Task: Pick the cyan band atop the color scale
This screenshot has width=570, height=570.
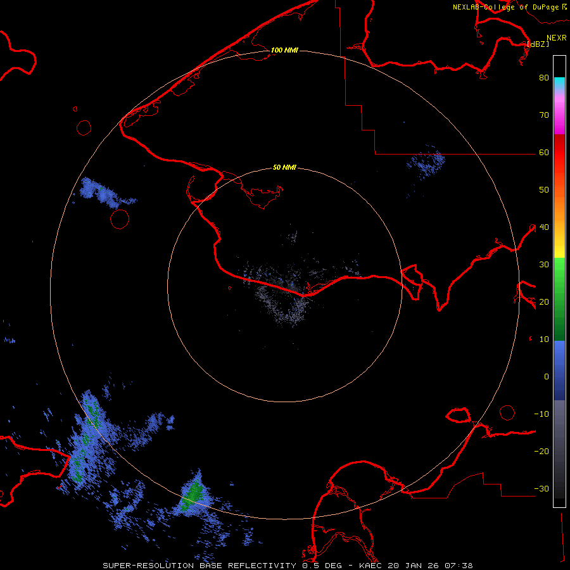Action: (x=559, y=83)
